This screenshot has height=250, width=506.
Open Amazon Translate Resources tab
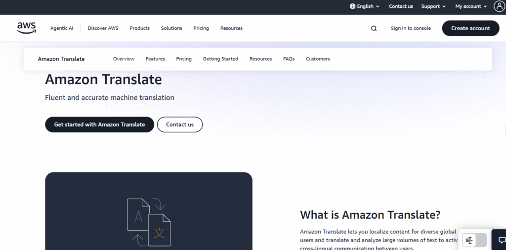click(x=260, y=59)
